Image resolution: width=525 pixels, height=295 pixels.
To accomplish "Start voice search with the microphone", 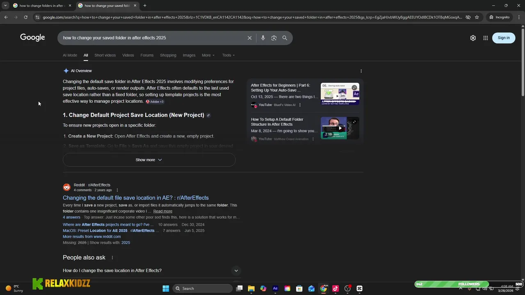I will pyautogui.click(x=263, y=38).
